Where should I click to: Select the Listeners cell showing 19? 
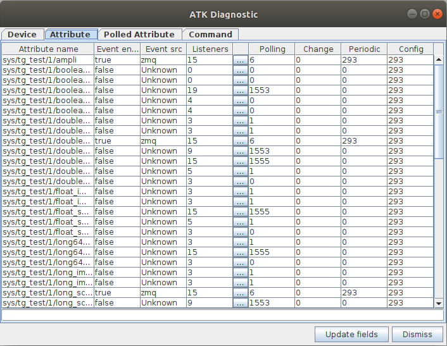[210, 90]
